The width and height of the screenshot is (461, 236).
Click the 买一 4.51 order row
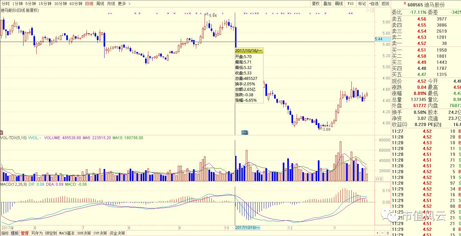426,50
